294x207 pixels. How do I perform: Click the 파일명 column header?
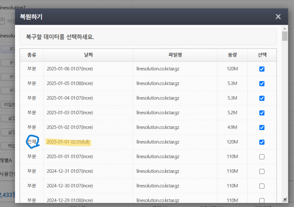click(x=175, y=55)
